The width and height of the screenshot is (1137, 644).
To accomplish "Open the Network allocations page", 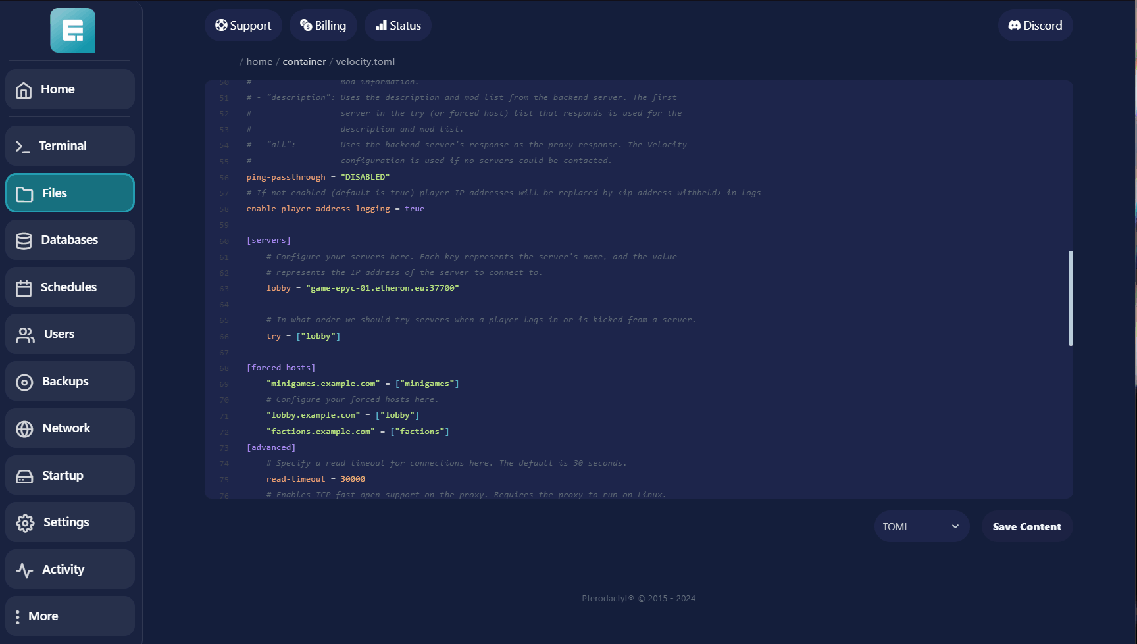I will [x=70, y=428].
